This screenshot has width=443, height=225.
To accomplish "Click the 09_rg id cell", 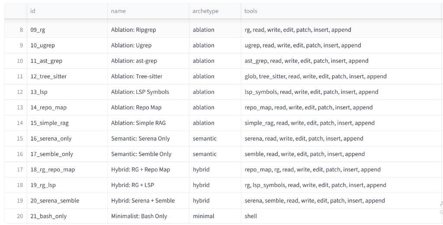I will click(67, 30).
